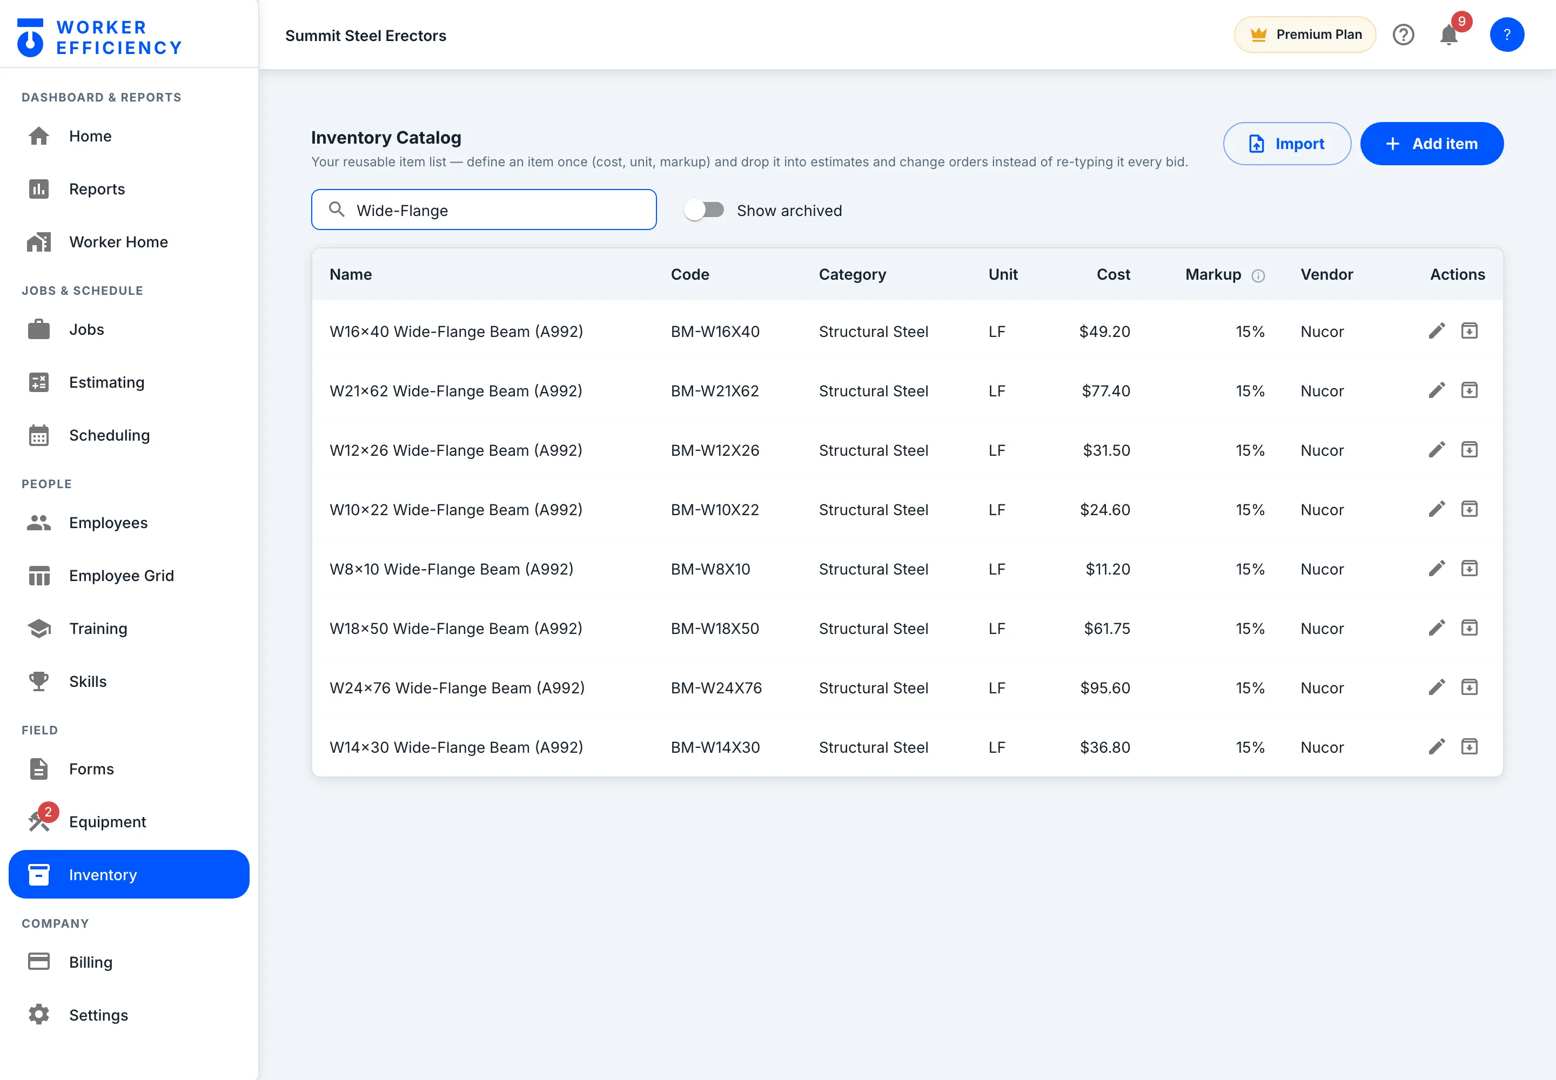1556x1080 pixels.
Task: Click pencil icon for W21×62 beam row
Action: [1437, 390]
